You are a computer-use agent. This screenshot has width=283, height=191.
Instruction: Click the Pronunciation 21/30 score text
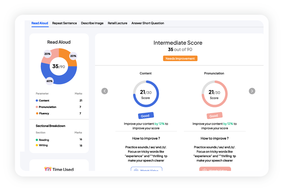pyautogui.click(x=214, y=92)
